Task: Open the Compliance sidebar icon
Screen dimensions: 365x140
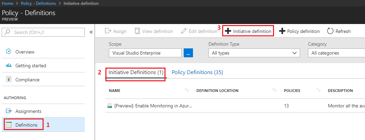Action: [x=9, y=80]
